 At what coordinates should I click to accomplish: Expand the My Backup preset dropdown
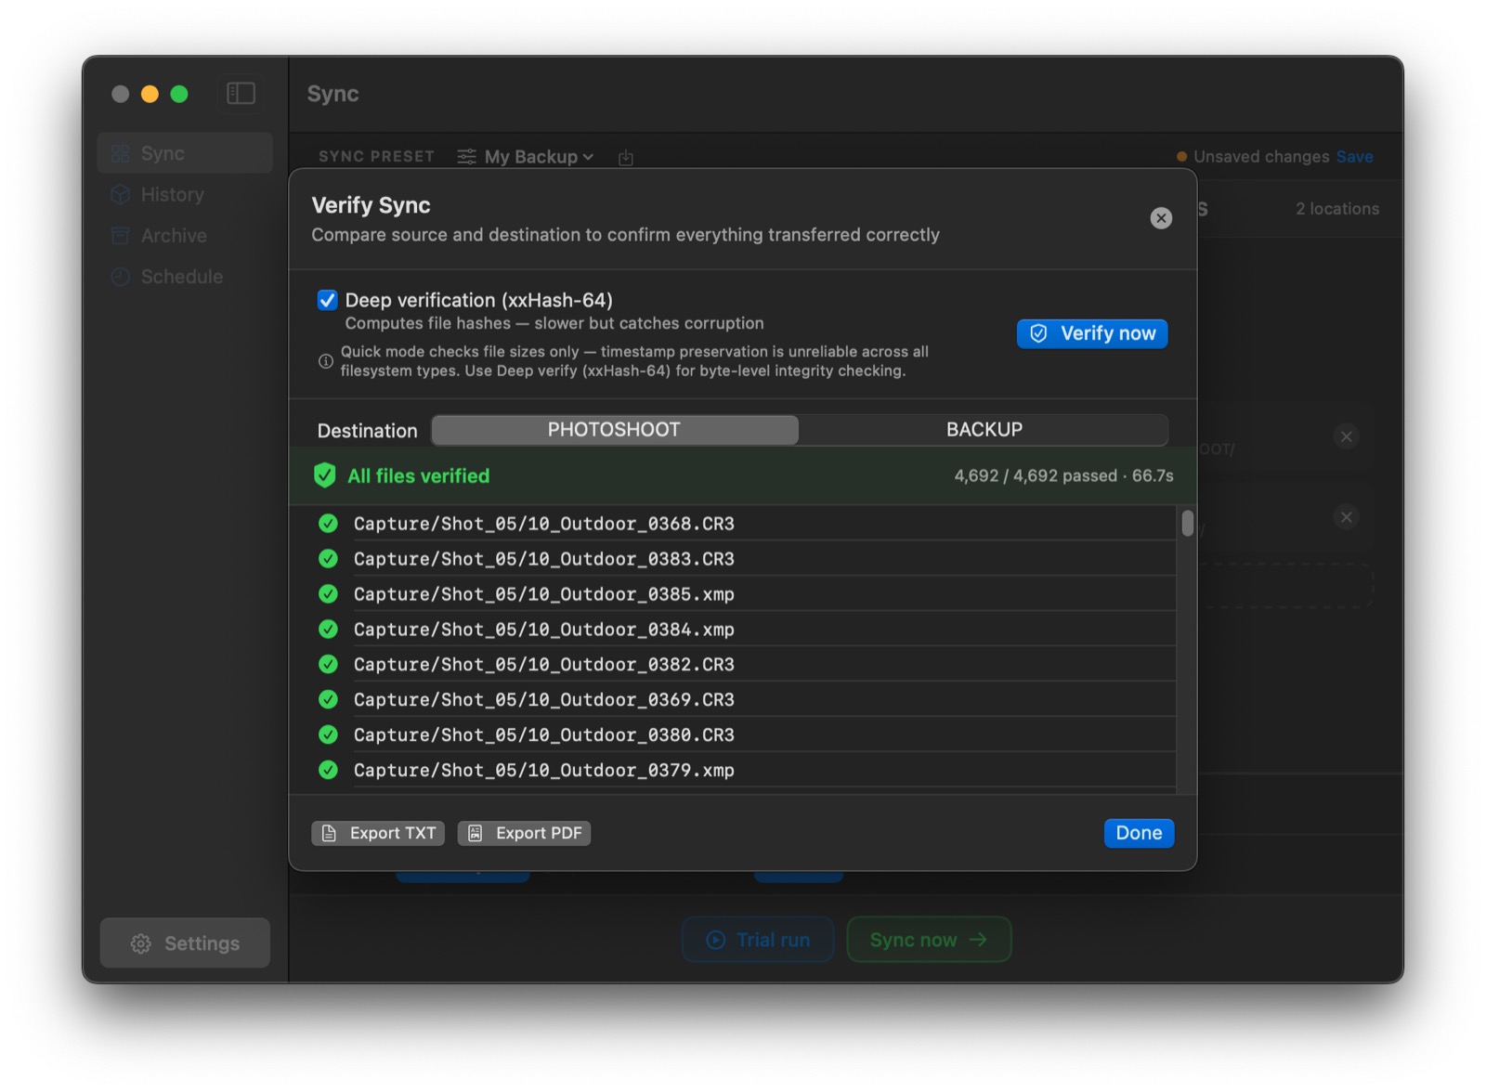click(526, 157)
